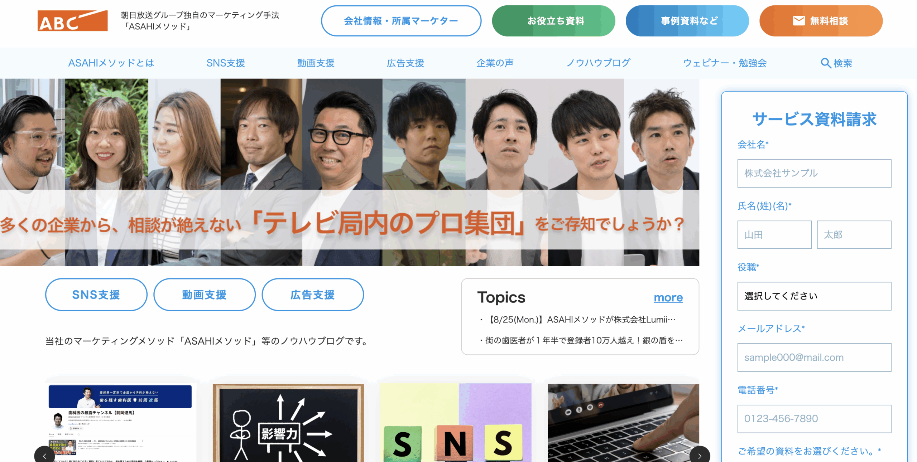Click the green お役立ち資料 button
917x462 pixels.
553,21
